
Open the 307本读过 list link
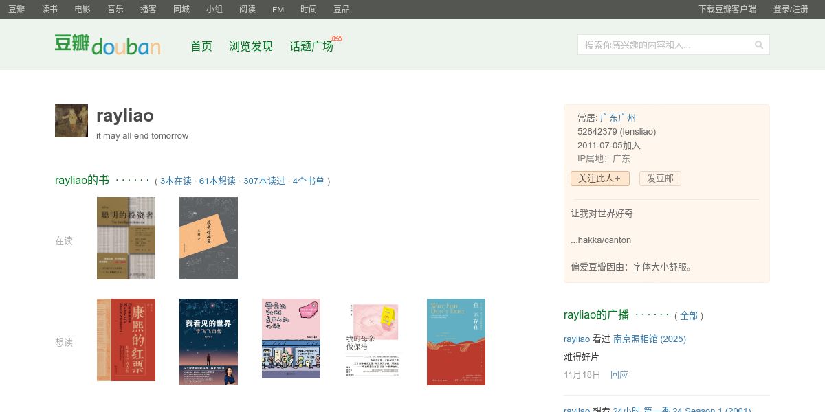tap(264, 181)
